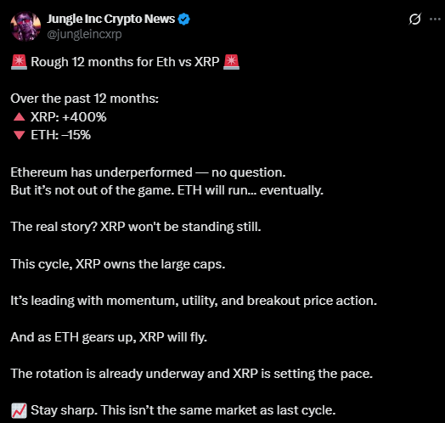The width and height of the screenshot is (445, 423).
Task: Click the Jungle Inc Crypto News display name
Action: pyautogui.click(x=111, y=19)
